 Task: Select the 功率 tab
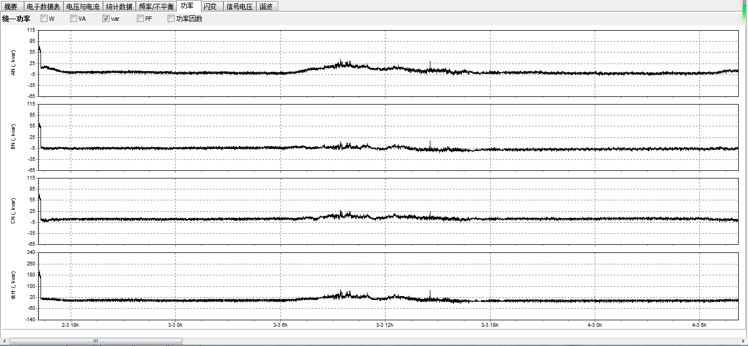pos(187,6)
